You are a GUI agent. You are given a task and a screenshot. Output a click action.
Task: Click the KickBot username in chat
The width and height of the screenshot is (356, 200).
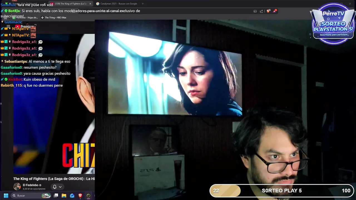(15, 79)
